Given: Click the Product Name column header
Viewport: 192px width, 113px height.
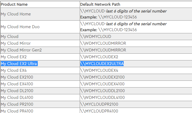Looking at the screenshot, I should click(14, 4).
